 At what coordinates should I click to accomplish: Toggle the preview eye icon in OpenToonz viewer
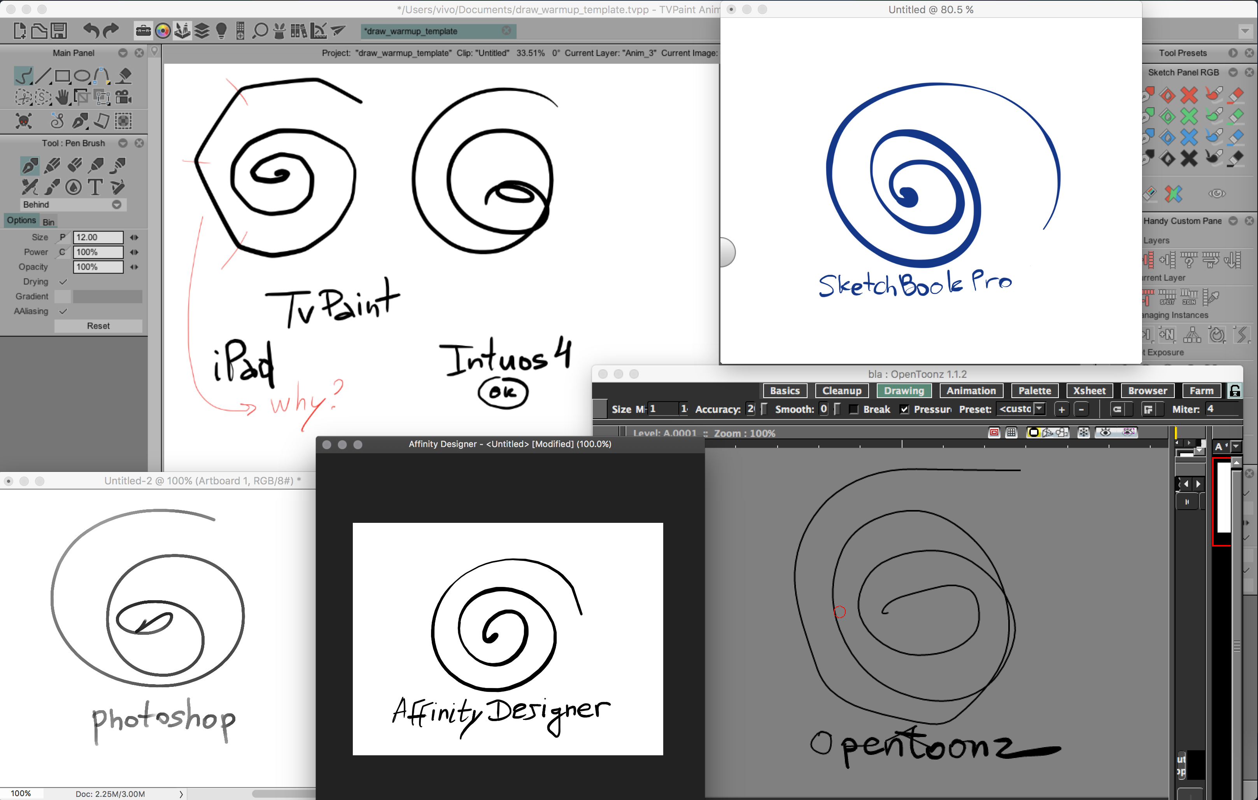(x=1105, y=432)
